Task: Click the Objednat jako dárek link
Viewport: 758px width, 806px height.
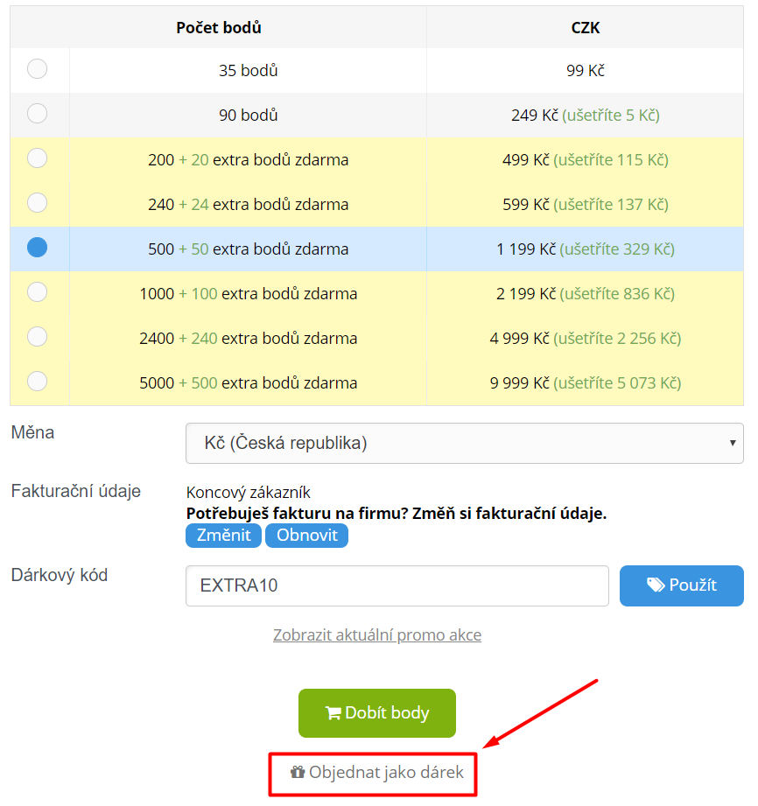Action: tap(377, 773)
